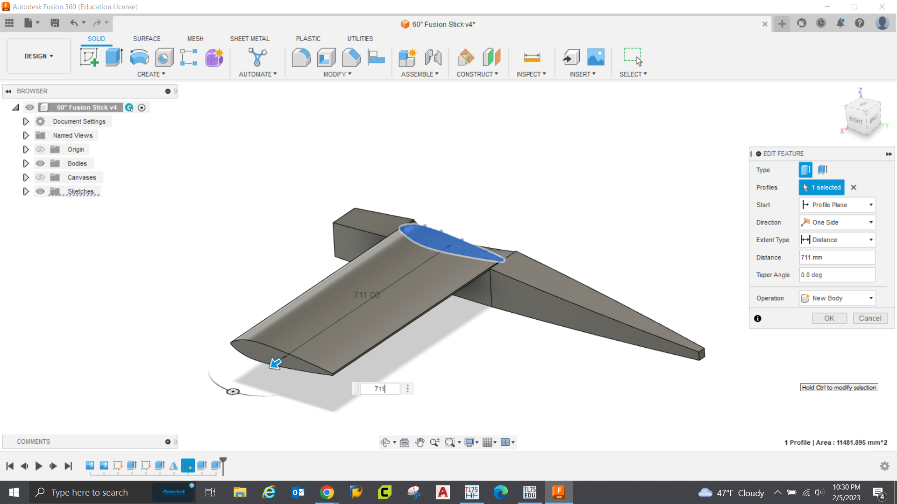This screenshot has width=897, height=504.
Task: Open the Direction dropdown showing One Side
Action: 871,222
